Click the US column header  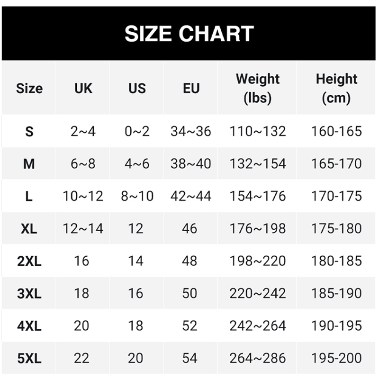[137, 88]
